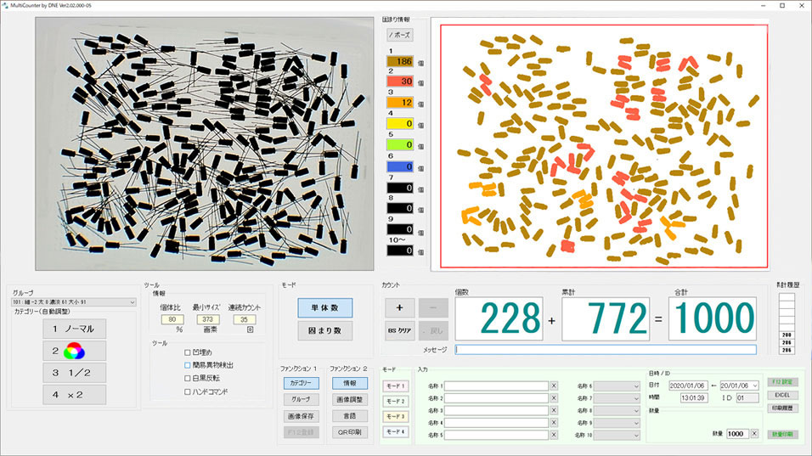812x456 pixels.
Task: Select the 4 ×2 category button
Action: click(x=75, y=394)
